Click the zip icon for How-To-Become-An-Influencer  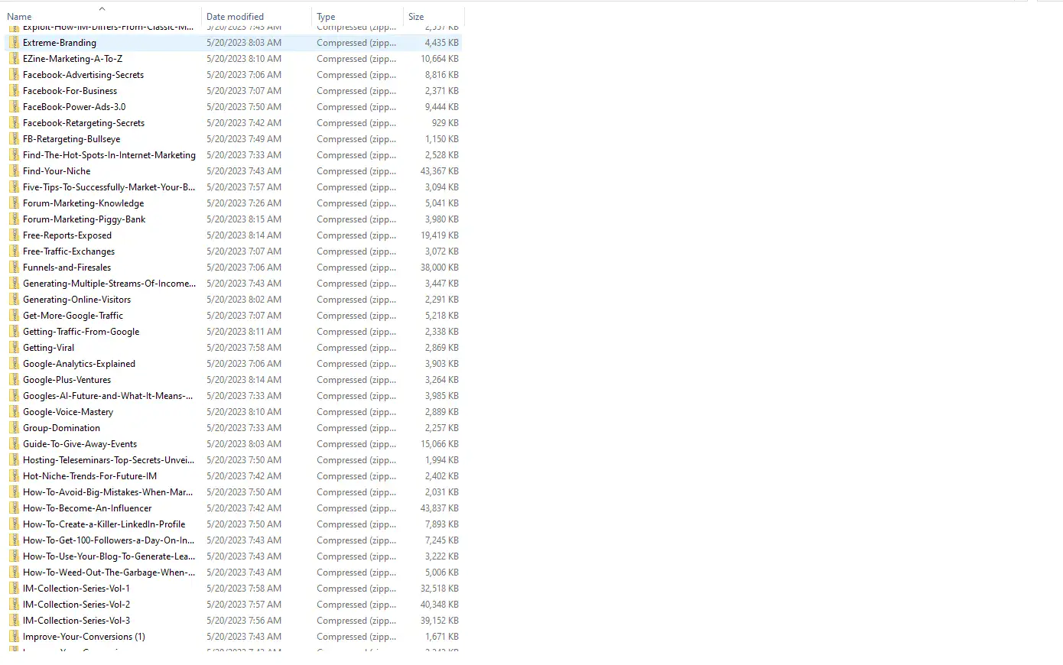coord(14,508)
